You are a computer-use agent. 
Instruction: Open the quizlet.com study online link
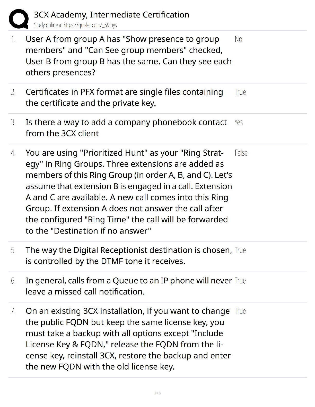pyautogui.click(x=75, y=25)
